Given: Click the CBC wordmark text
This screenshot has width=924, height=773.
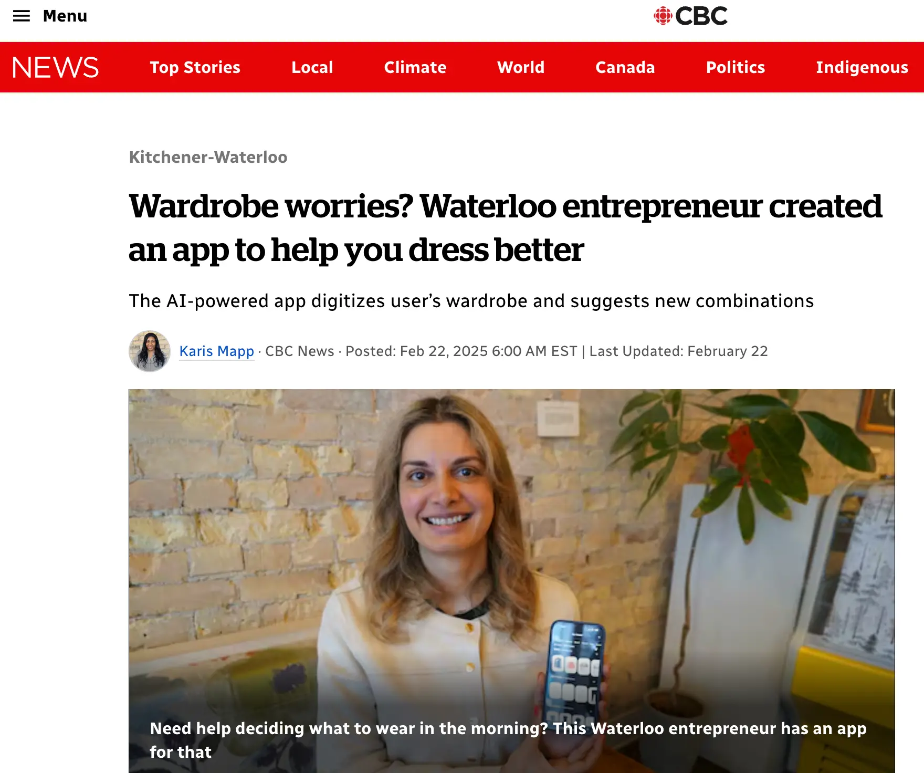Looking at the screenshot, I should coord(701,16).
